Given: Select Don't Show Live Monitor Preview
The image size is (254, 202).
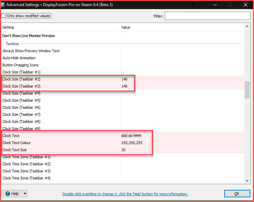Looking at the screenshot, I should pyautogui.click(x=29, y=36).
